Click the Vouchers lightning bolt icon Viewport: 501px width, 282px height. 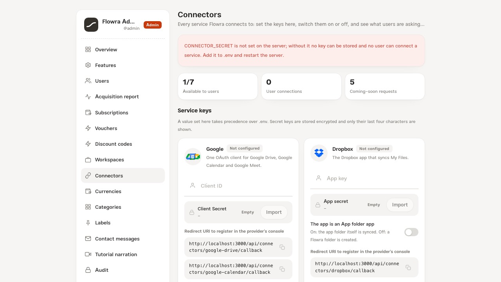click(x=88, y=128)
